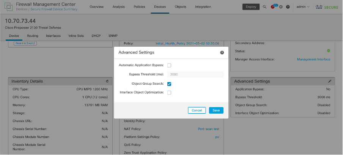The image size is (343, 155).
Task: Click the Revert to Snort 2 button
Action: [25, 43]
